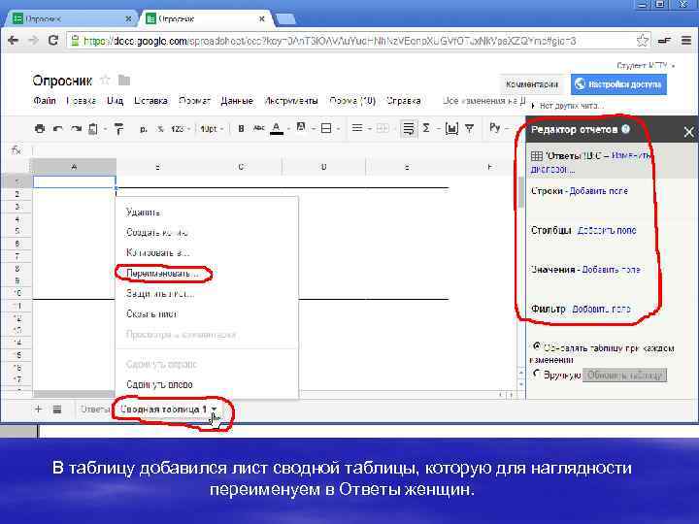Expand the dropdown arrow beside text color A
699x524 pixels.
(288, 129)
